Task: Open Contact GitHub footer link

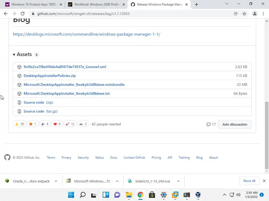Action: 134,158
